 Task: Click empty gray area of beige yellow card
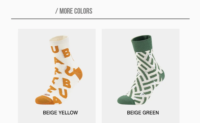(x=28, y=51)
